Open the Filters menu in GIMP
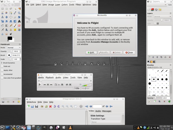Image resolution: width=173 pixels, height=130 pixels. [78, 5]
